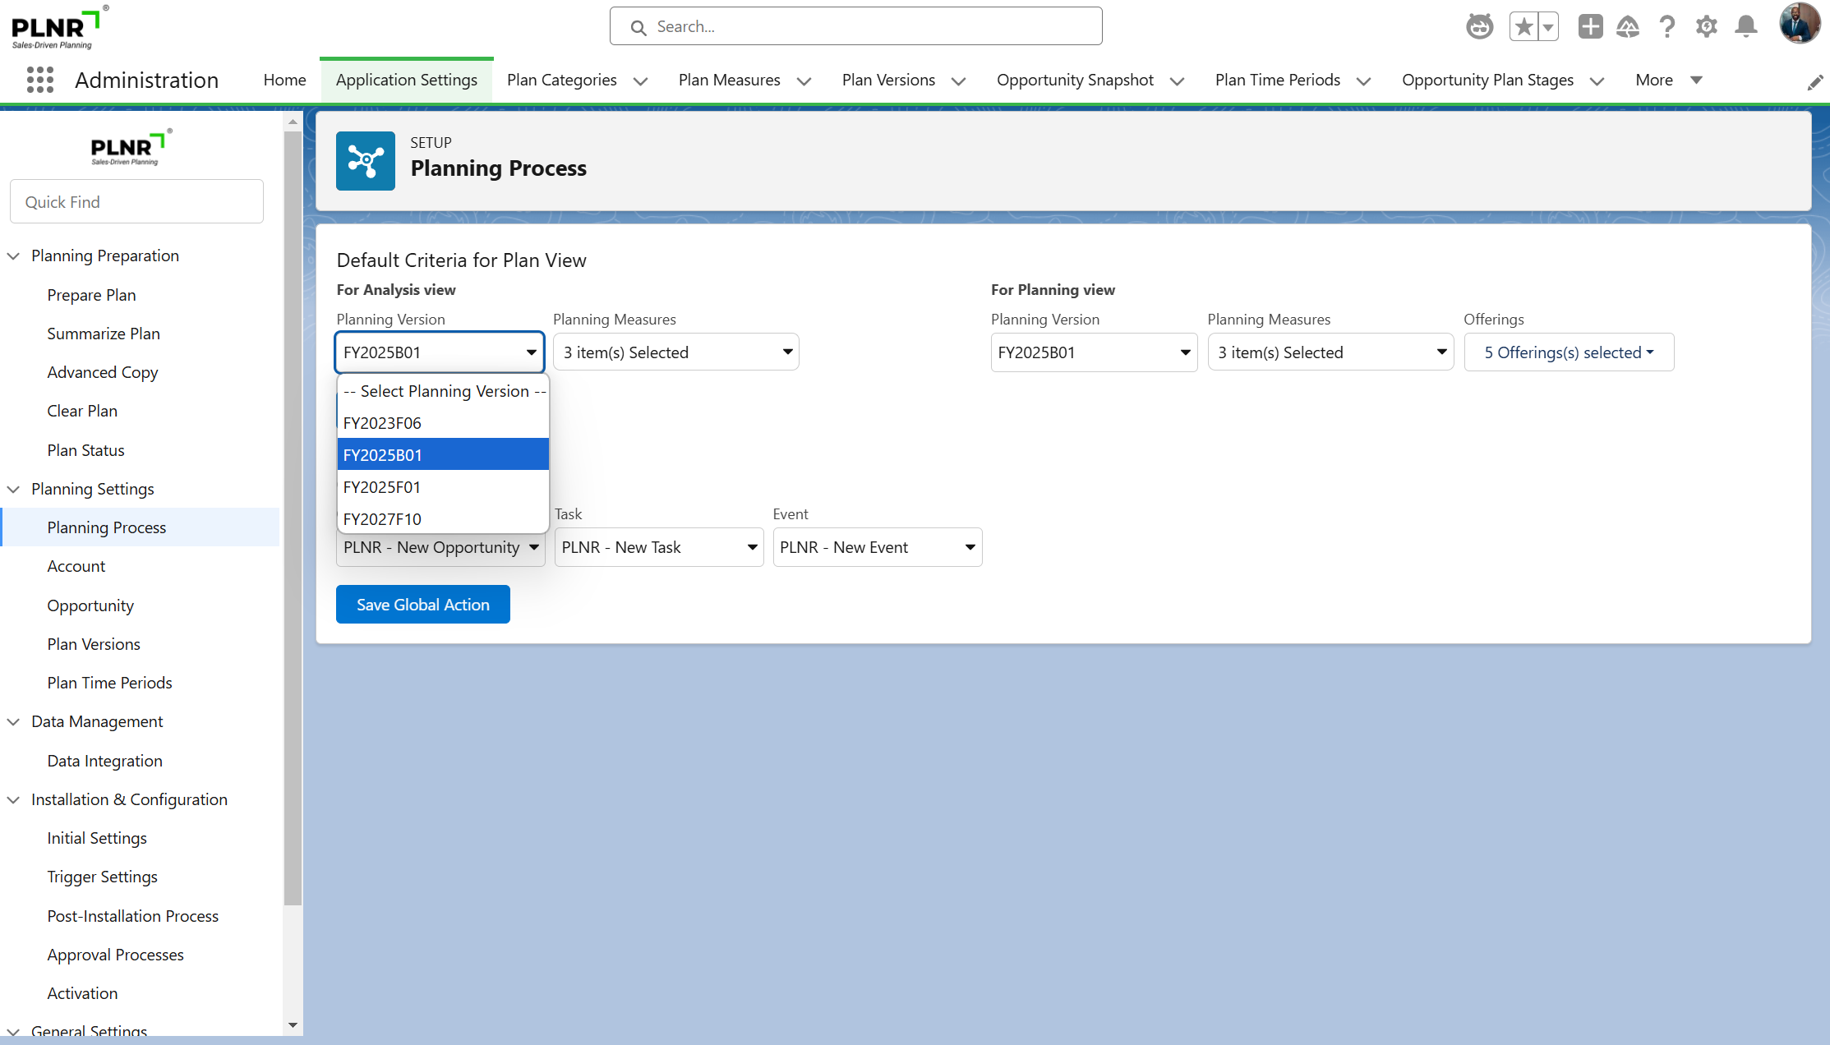Open the Help question mark icon
Screen dimensions: 1830x1045
pyautogui.click(x=1667, y=26)
